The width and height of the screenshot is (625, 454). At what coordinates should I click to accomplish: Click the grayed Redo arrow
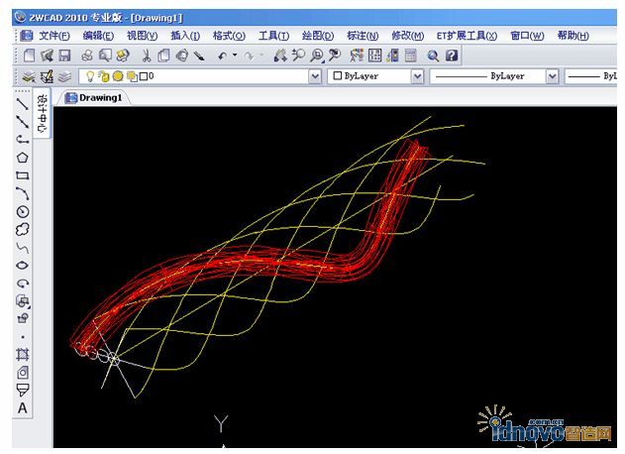point(250,57)
